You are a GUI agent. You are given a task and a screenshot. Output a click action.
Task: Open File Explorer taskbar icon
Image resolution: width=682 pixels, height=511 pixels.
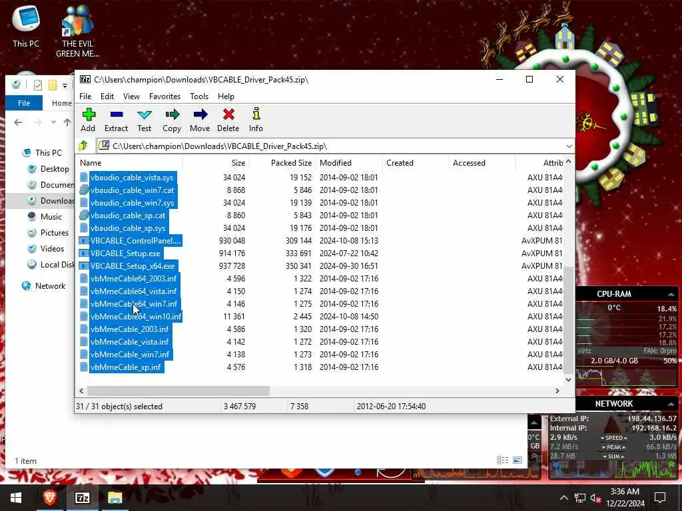pyautogui.click(x=115, y=498)
